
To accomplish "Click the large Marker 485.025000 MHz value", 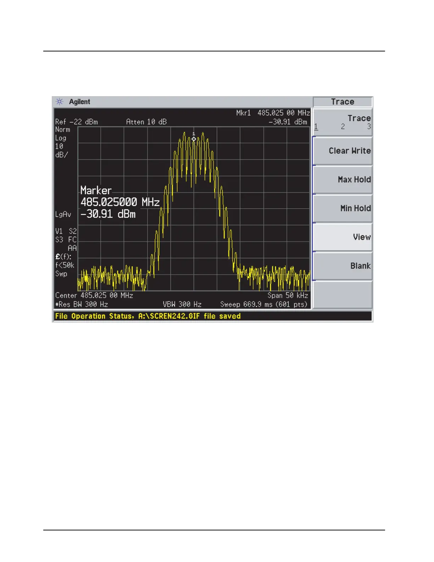I will click(120, 202).
